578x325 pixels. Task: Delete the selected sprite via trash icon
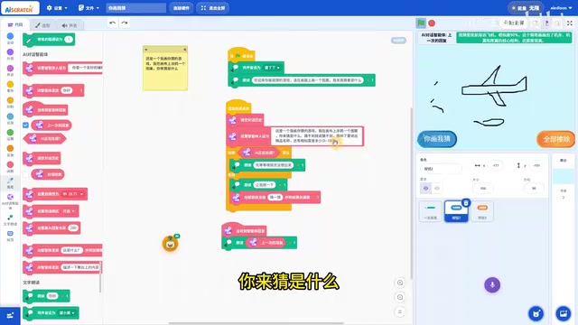(466, 202)
